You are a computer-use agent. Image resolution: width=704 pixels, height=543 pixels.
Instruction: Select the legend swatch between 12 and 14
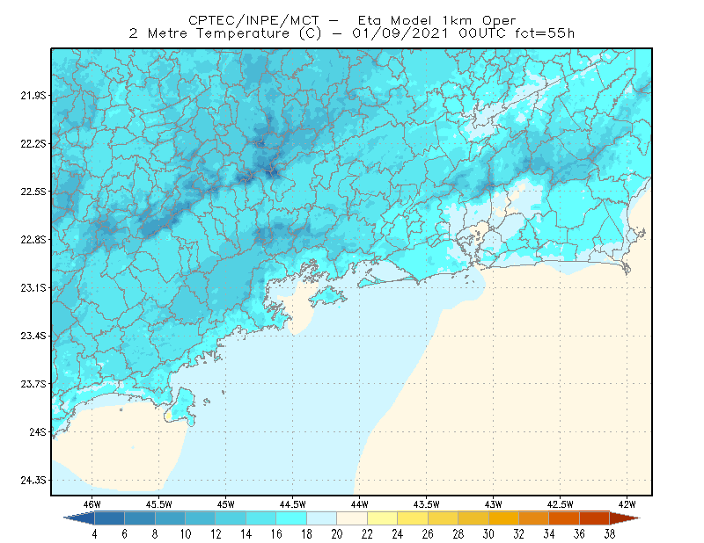click(x=231, y=518)
